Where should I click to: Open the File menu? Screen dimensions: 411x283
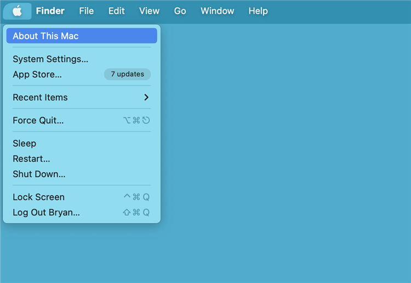(x=86, y=11)
